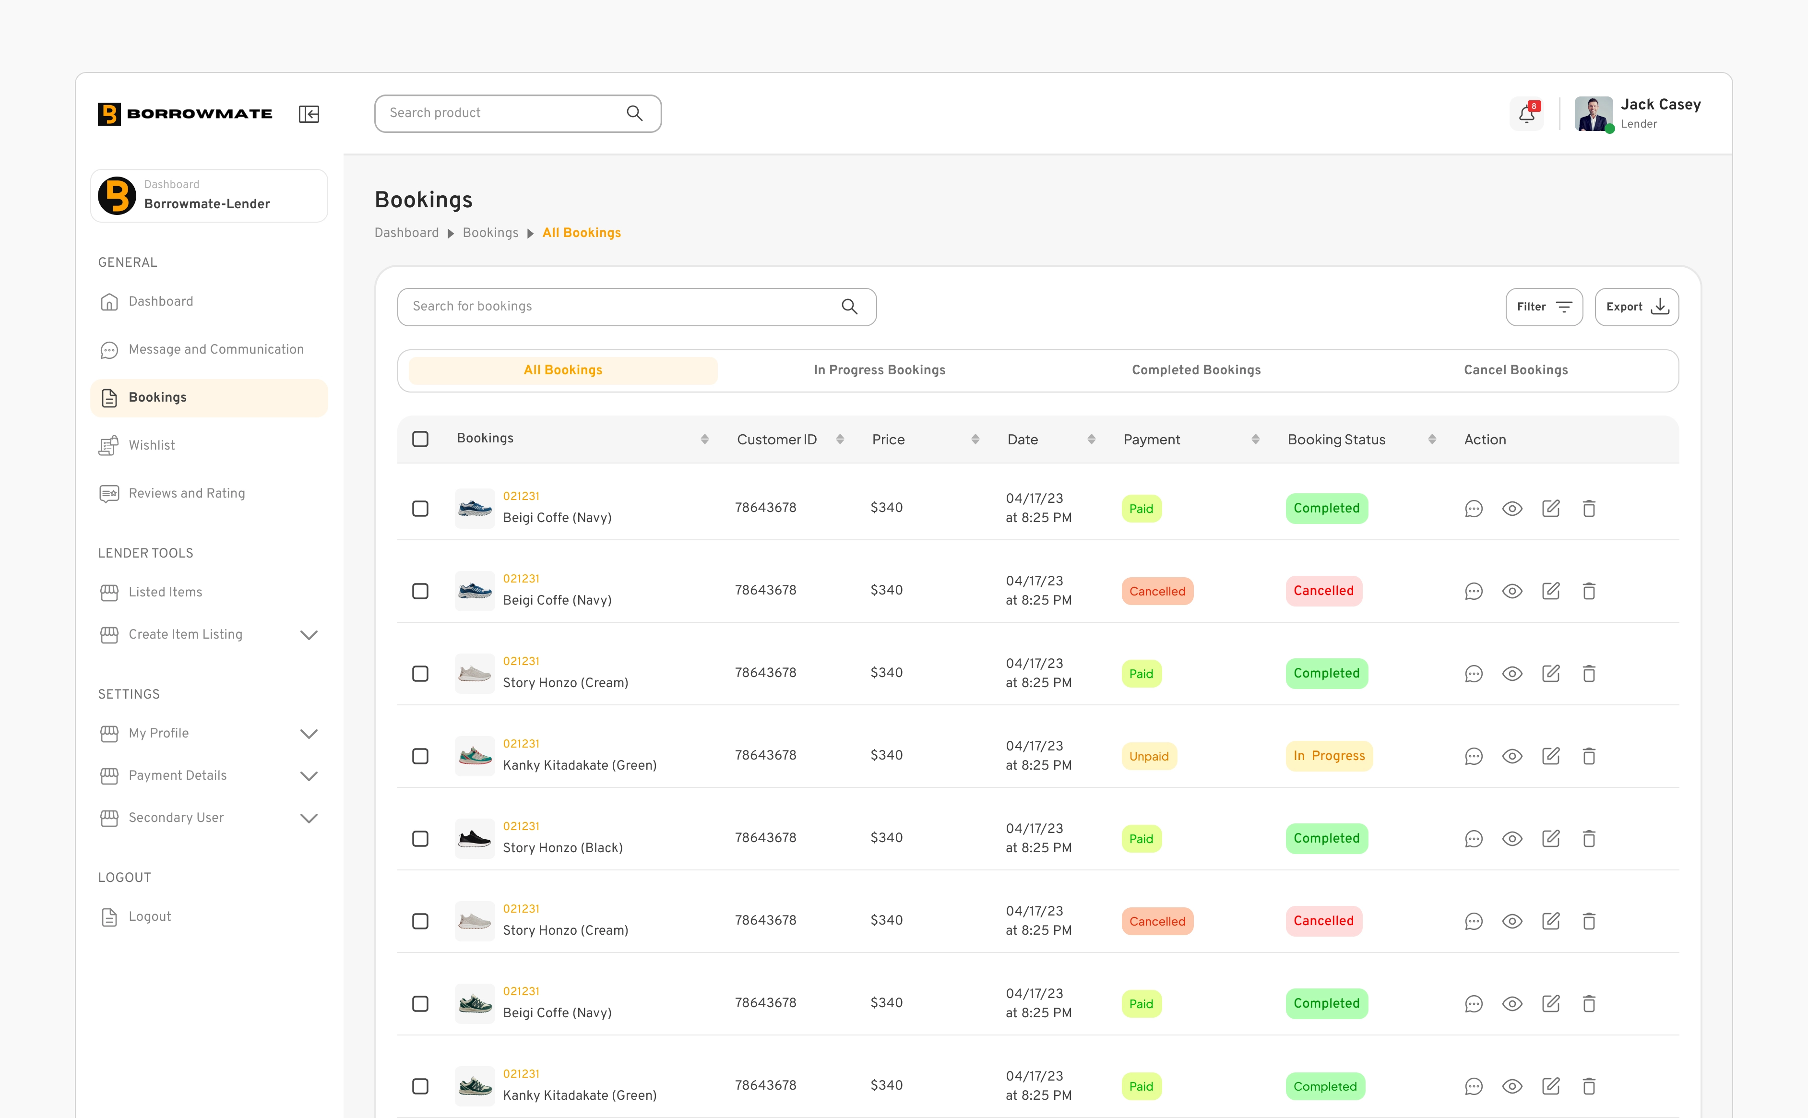Screen dimensions: 1808x1118
Task: Check the Story Honzo (Black) row
Action: click(420, 839)
